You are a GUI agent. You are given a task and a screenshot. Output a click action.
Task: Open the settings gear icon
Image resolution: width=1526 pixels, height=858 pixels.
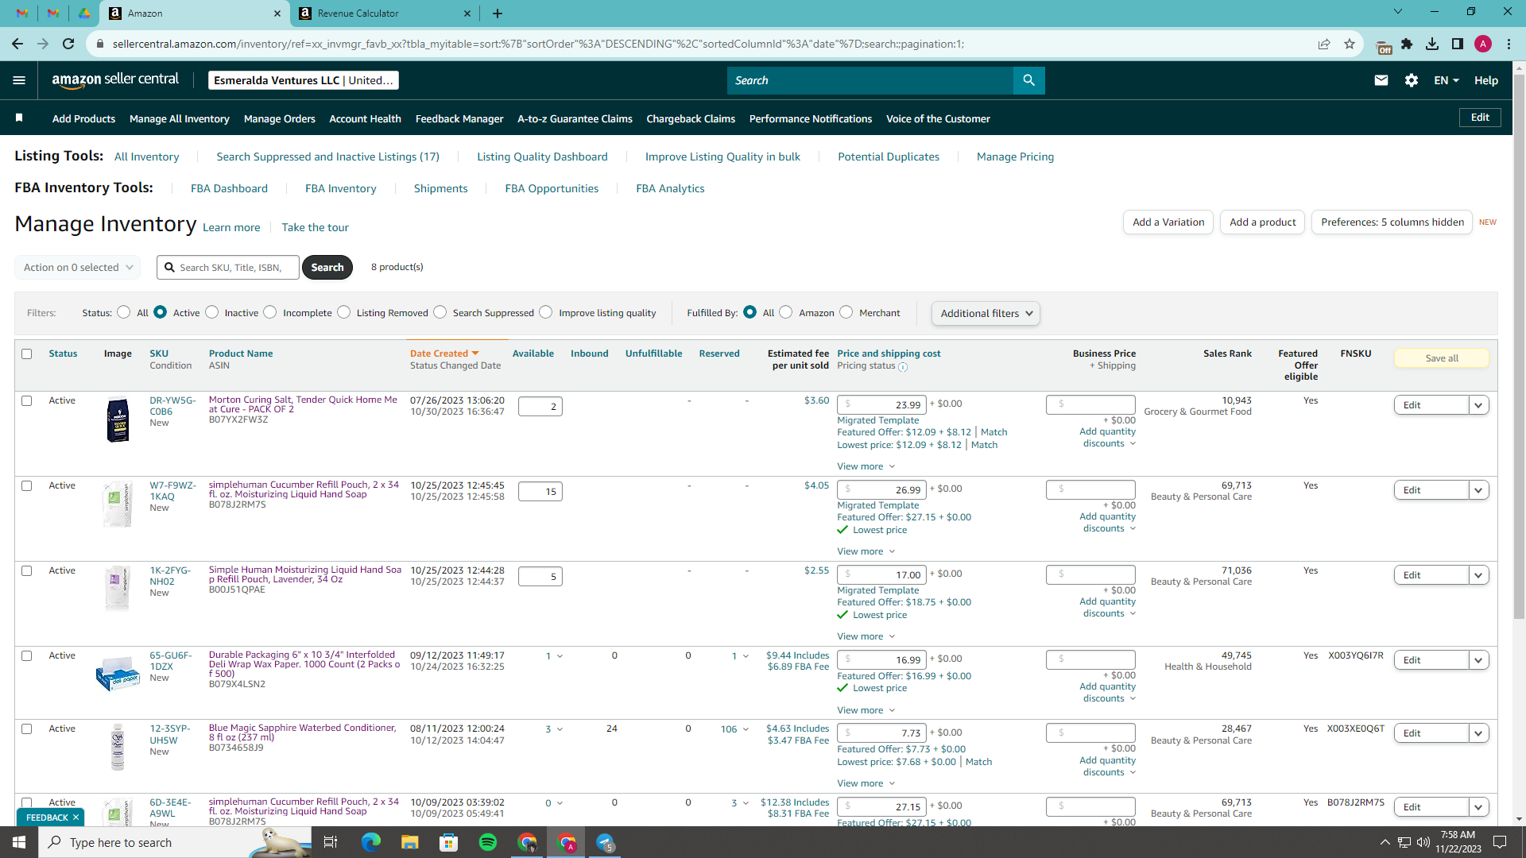[x=1412, y=80]
